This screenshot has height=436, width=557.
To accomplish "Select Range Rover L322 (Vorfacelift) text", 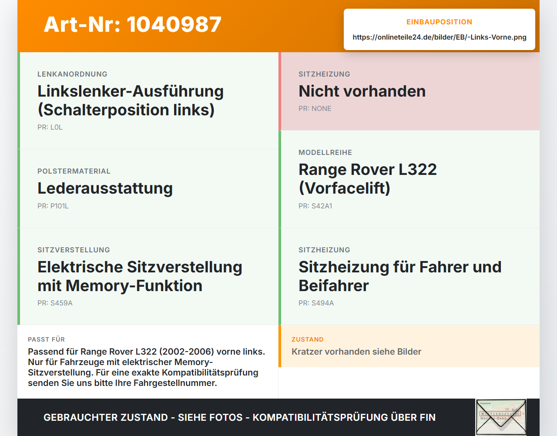I will click(368, 179).
